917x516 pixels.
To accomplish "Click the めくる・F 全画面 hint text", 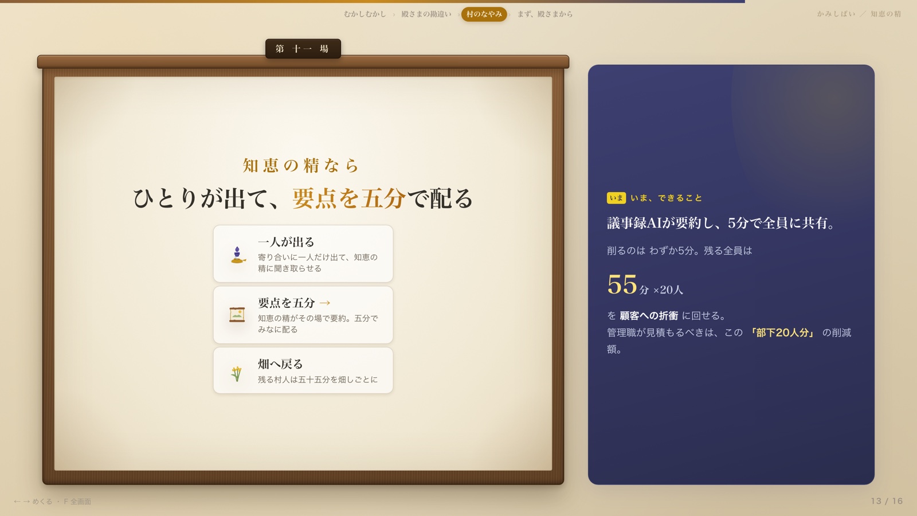I will (x=52, y=502).
